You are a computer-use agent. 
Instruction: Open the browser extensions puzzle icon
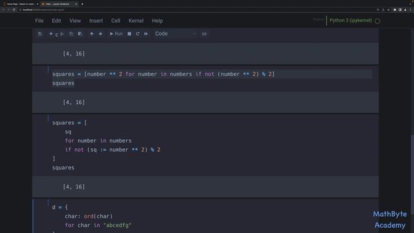pos(395,10)
